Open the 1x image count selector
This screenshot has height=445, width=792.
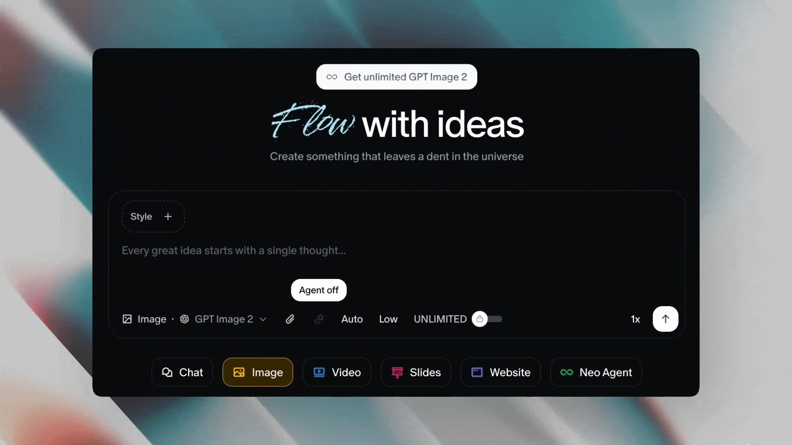635,319
